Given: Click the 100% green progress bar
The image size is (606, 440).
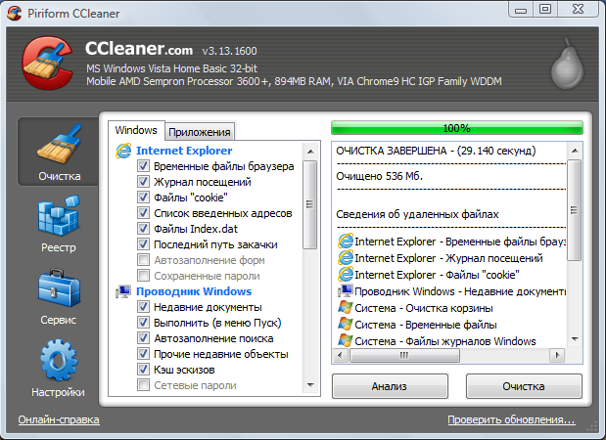Looking at the screenshot, I should [x=457, y=128].
